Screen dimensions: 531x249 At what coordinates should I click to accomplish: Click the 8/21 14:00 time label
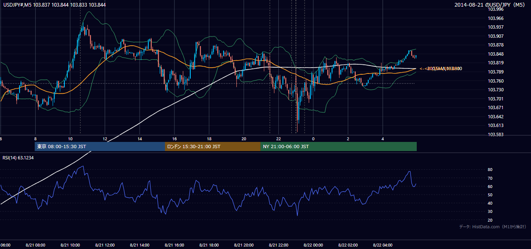click(140, 245)
